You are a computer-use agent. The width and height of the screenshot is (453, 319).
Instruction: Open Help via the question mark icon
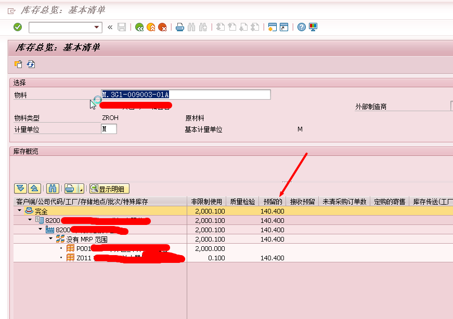[302, 27]
